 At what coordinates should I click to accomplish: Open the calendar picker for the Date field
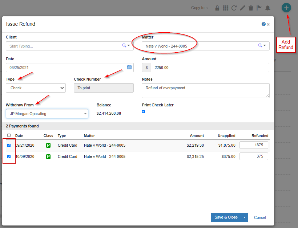[x=129, y=67]
